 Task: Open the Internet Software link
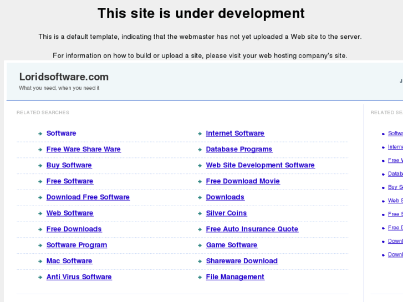[235, 133]
